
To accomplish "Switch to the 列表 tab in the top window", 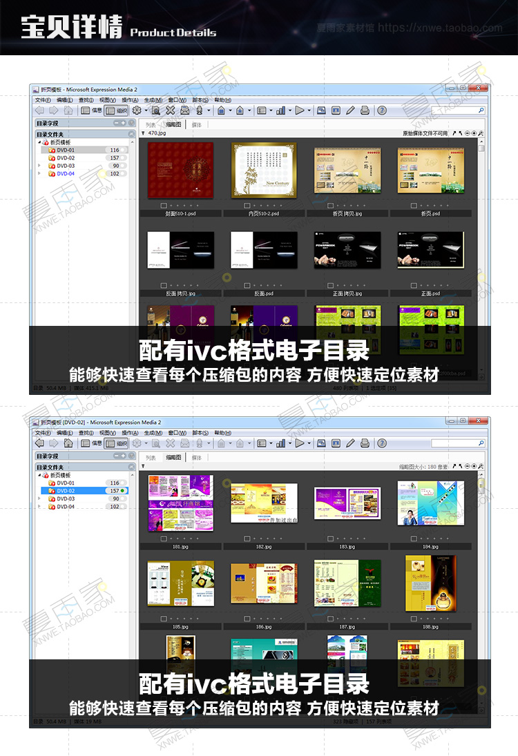I will (x=151, y=124).
